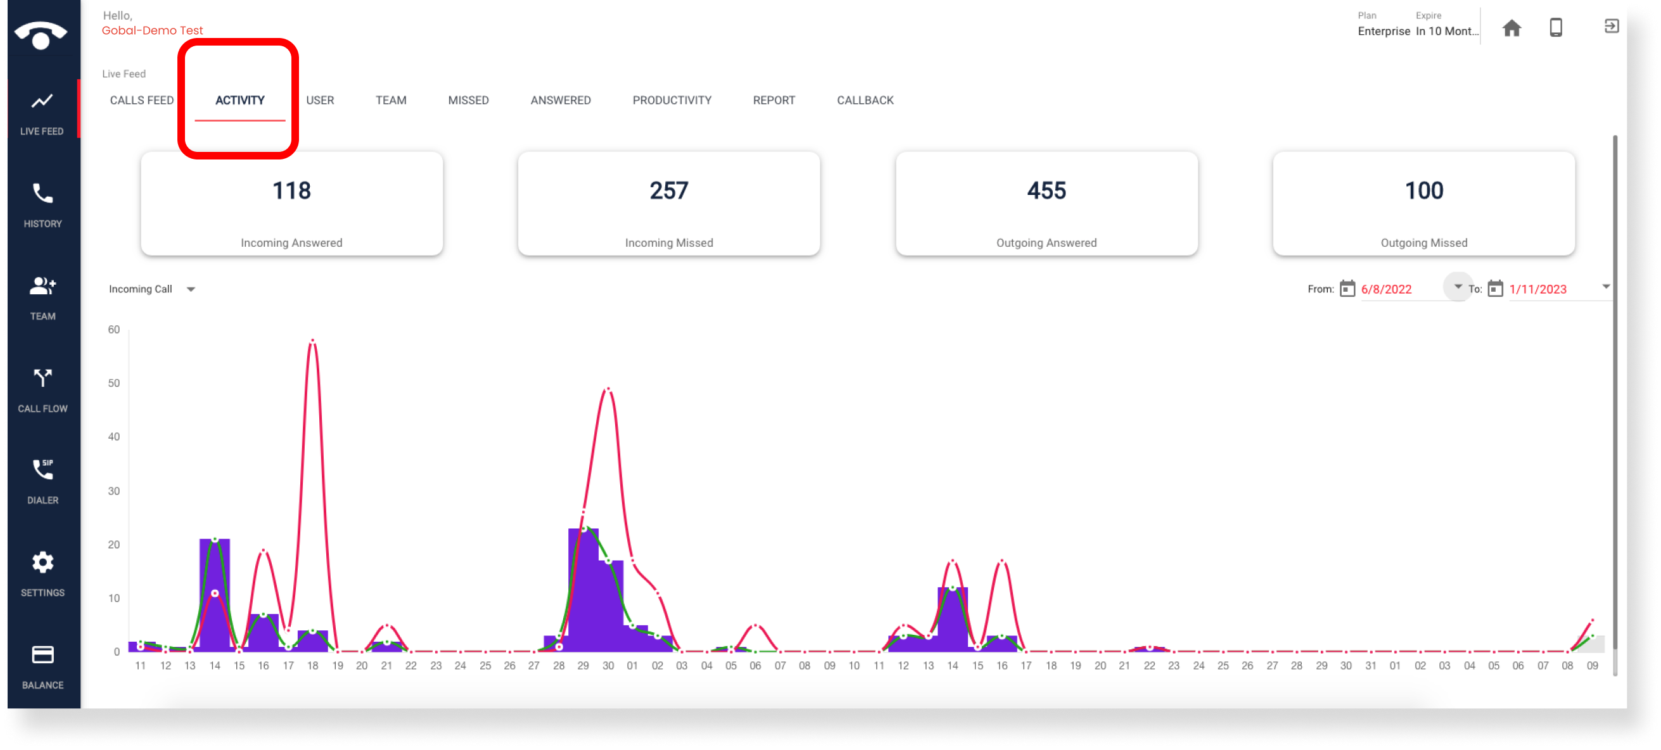Click the mobile phone icon in header
Viewport: 1661px width, 750px height.
pyautogui.click(x=1556, y=28)
